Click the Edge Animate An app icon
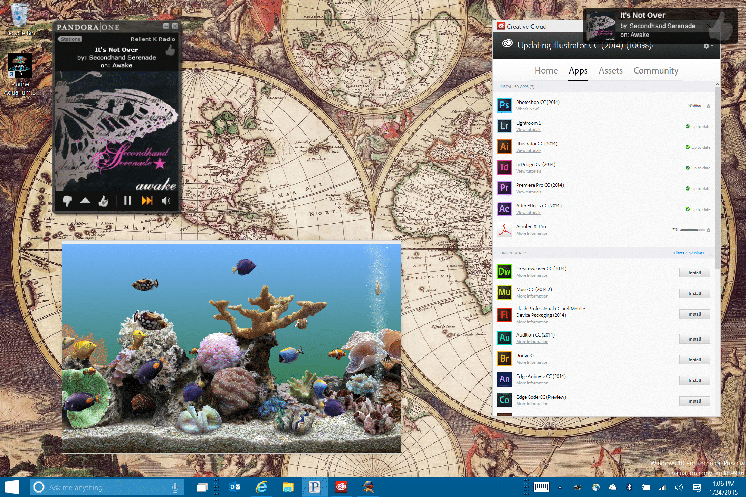 click(x=504, y=379)
